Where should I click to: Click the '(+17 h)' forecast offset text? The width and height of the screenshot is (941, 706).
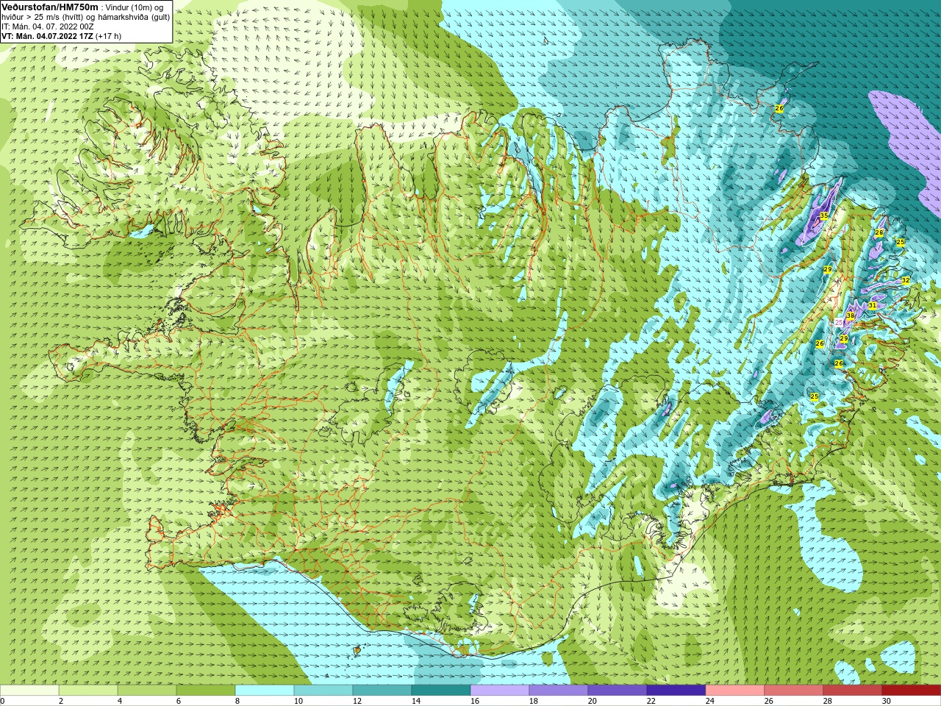[109, 36]
